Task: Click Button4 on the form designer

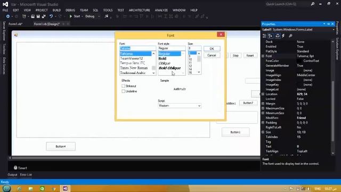Action: click(61, 147)
